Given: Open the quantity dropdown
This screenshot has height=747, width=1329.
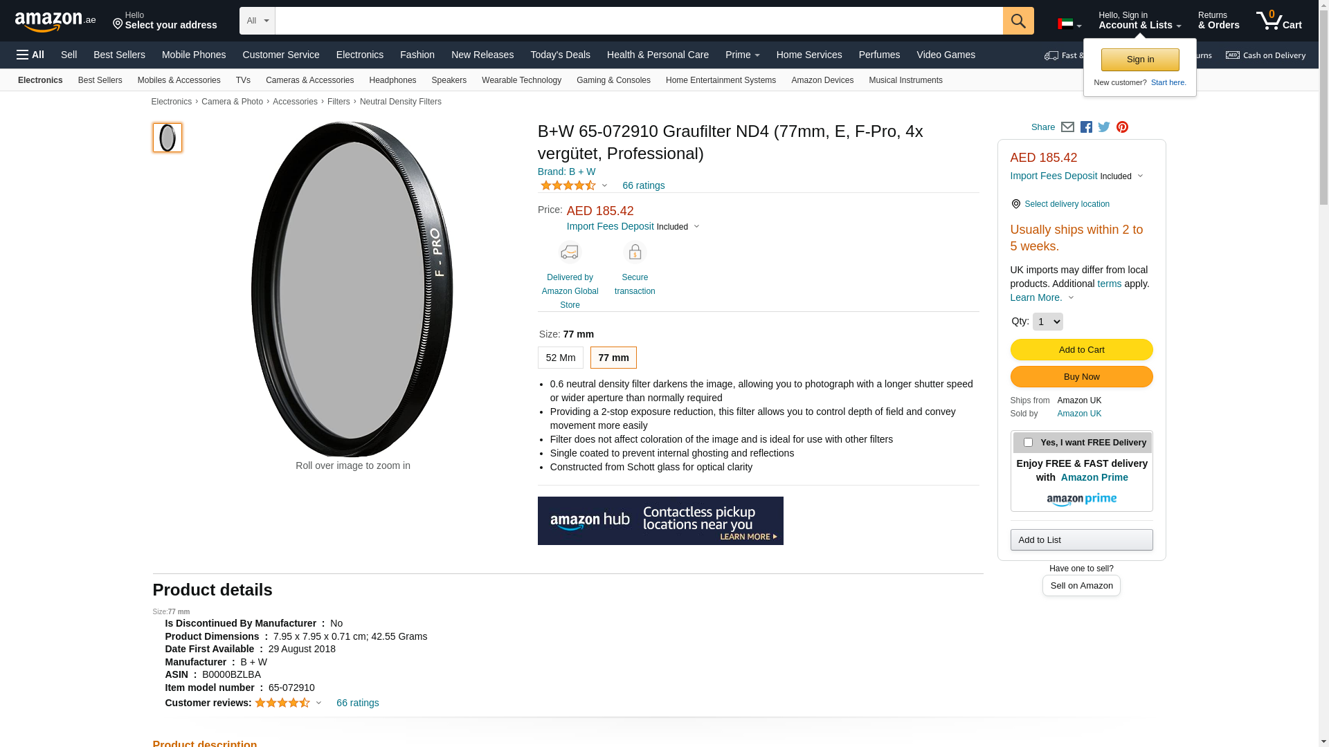Looking at the screenshot, I should pos(1047,322).
